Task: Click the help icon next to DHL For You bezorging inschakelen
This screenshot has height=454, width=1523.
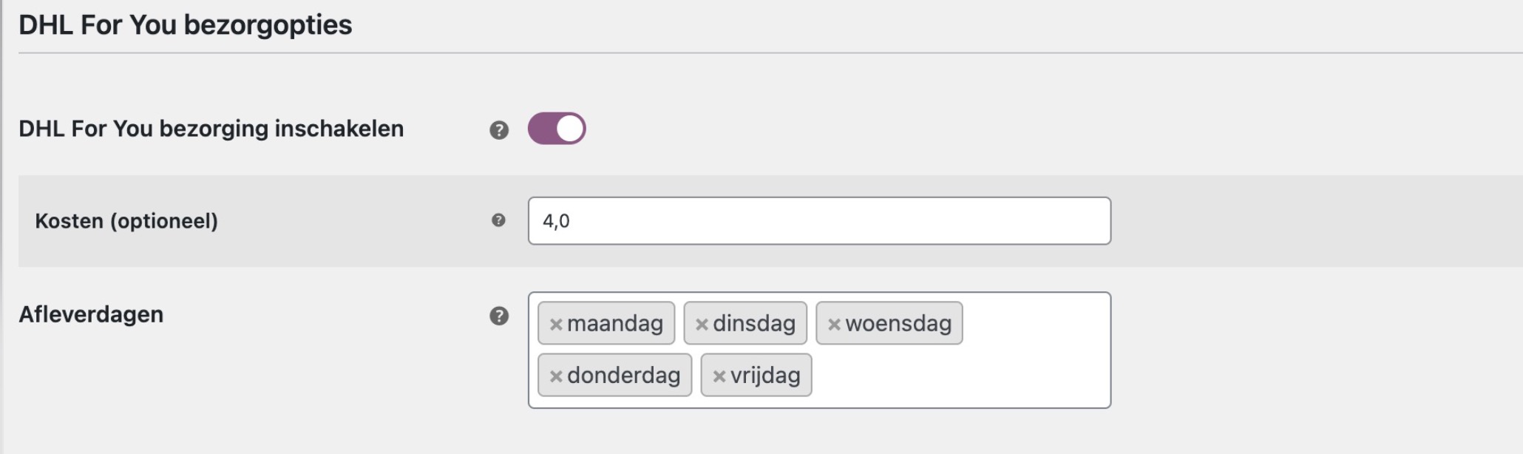Action: point(500,129)
